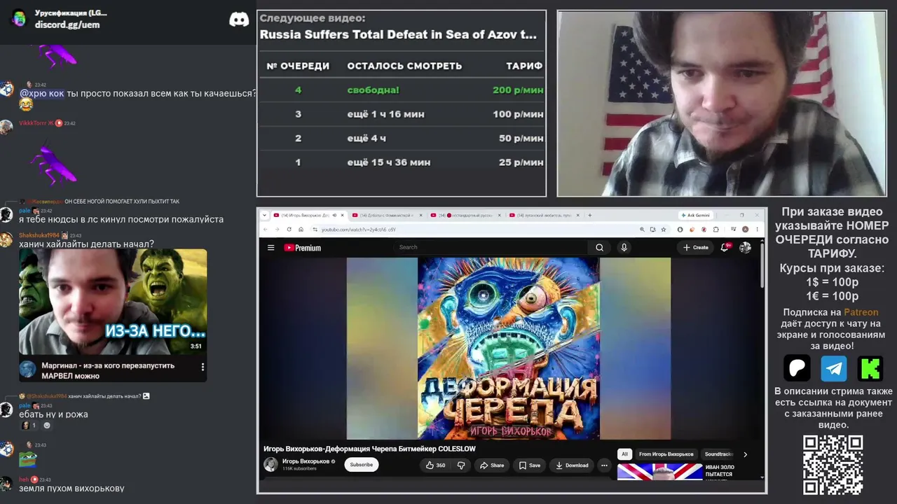Image resolution: width=897 pixels, height=504 pixels.
Task: Like the video with 360 likes
Action: (x=435, y=465)
